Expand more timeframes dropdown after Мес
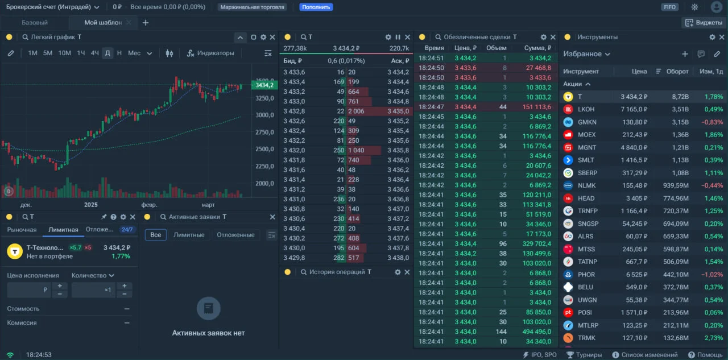The height and width of the screenshot is (360, 728). (150, 53)
